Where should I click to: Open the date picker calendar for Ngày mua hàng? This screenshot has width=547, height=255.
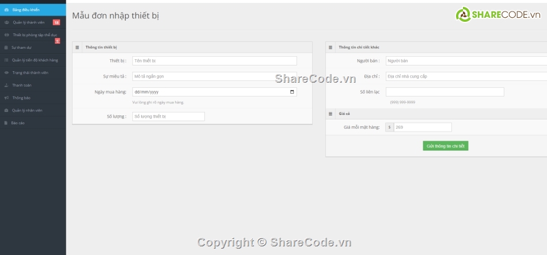(292, 92)
